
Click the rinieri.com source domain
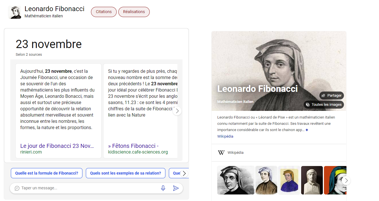[31, 152]
